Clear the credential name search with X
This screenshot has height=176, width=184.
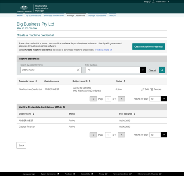click(x=78, y=70)
